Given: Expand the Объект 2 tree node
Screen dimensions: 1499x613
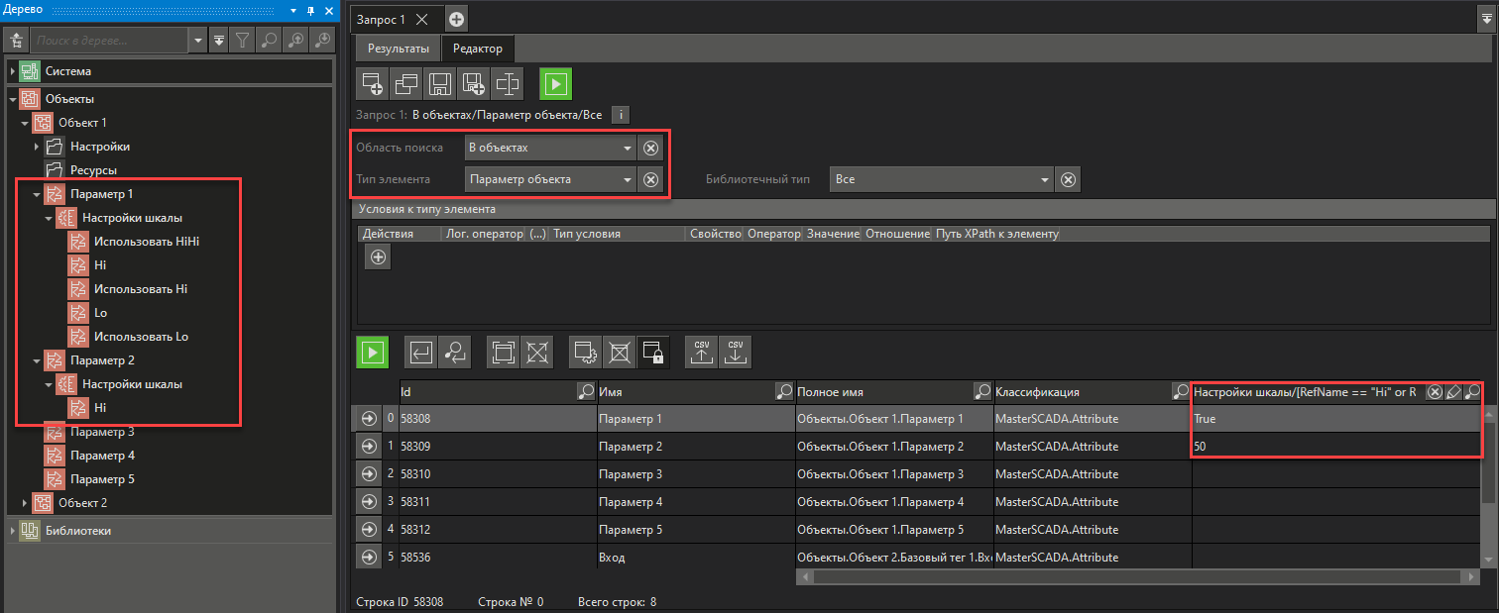Looking at the screenshot, I should click(25, 503).
